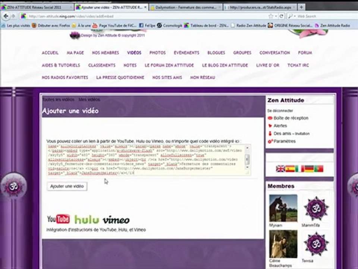Viewport: 358px width, 269px height.
Task: Open NOS RADIOS FAVORITES menu item
Action: point(65,78)
